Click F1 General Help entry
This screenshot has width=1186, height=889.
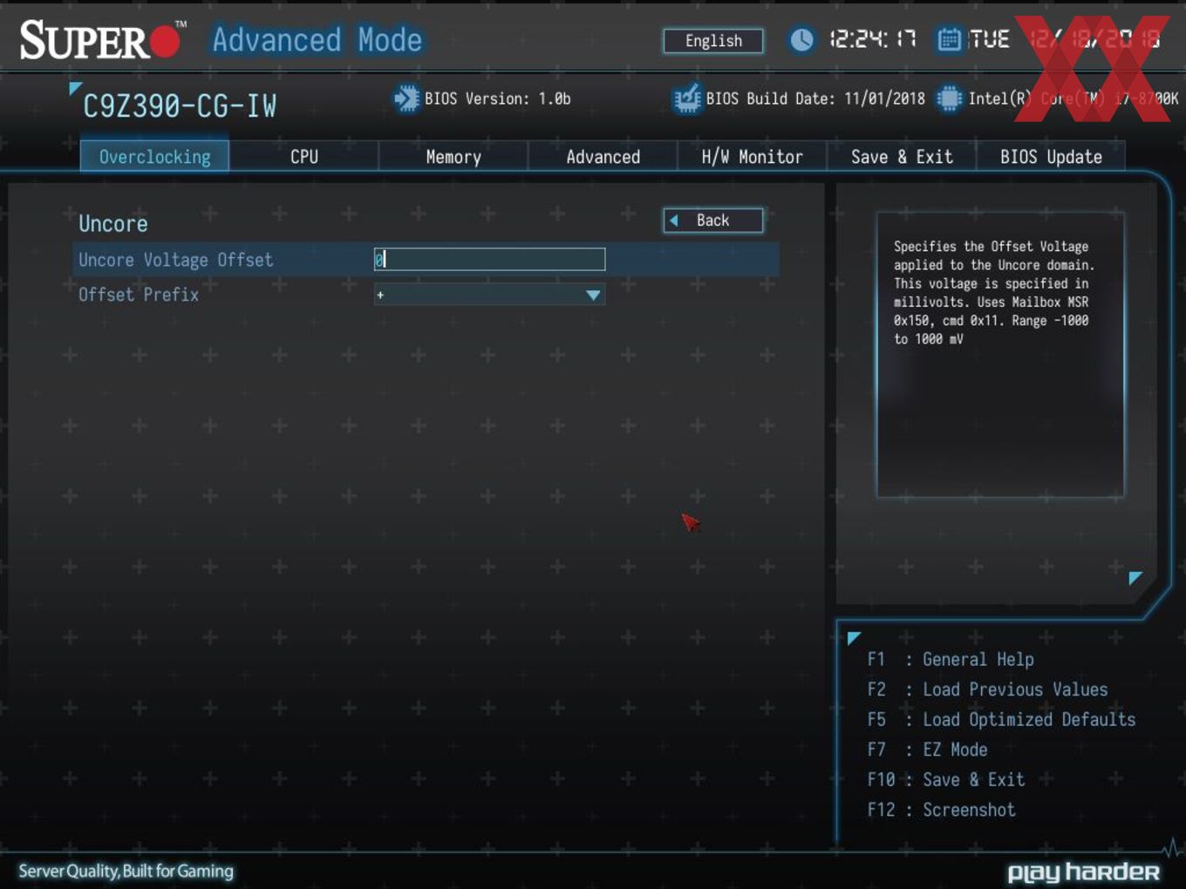pyautogui.click(x=951, y=660)
